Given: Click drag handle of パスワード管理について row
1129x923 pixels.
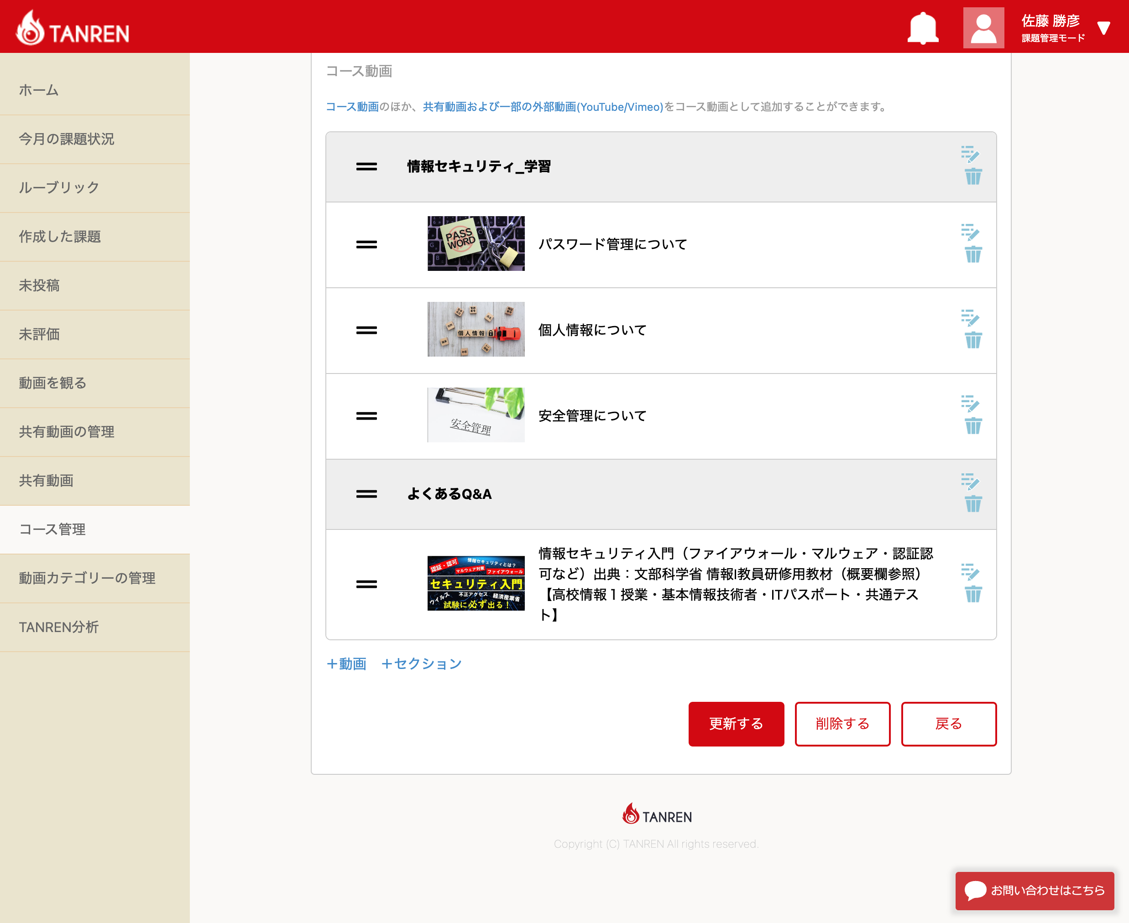Looking at the screenshot, I should (x=366, y=244).
